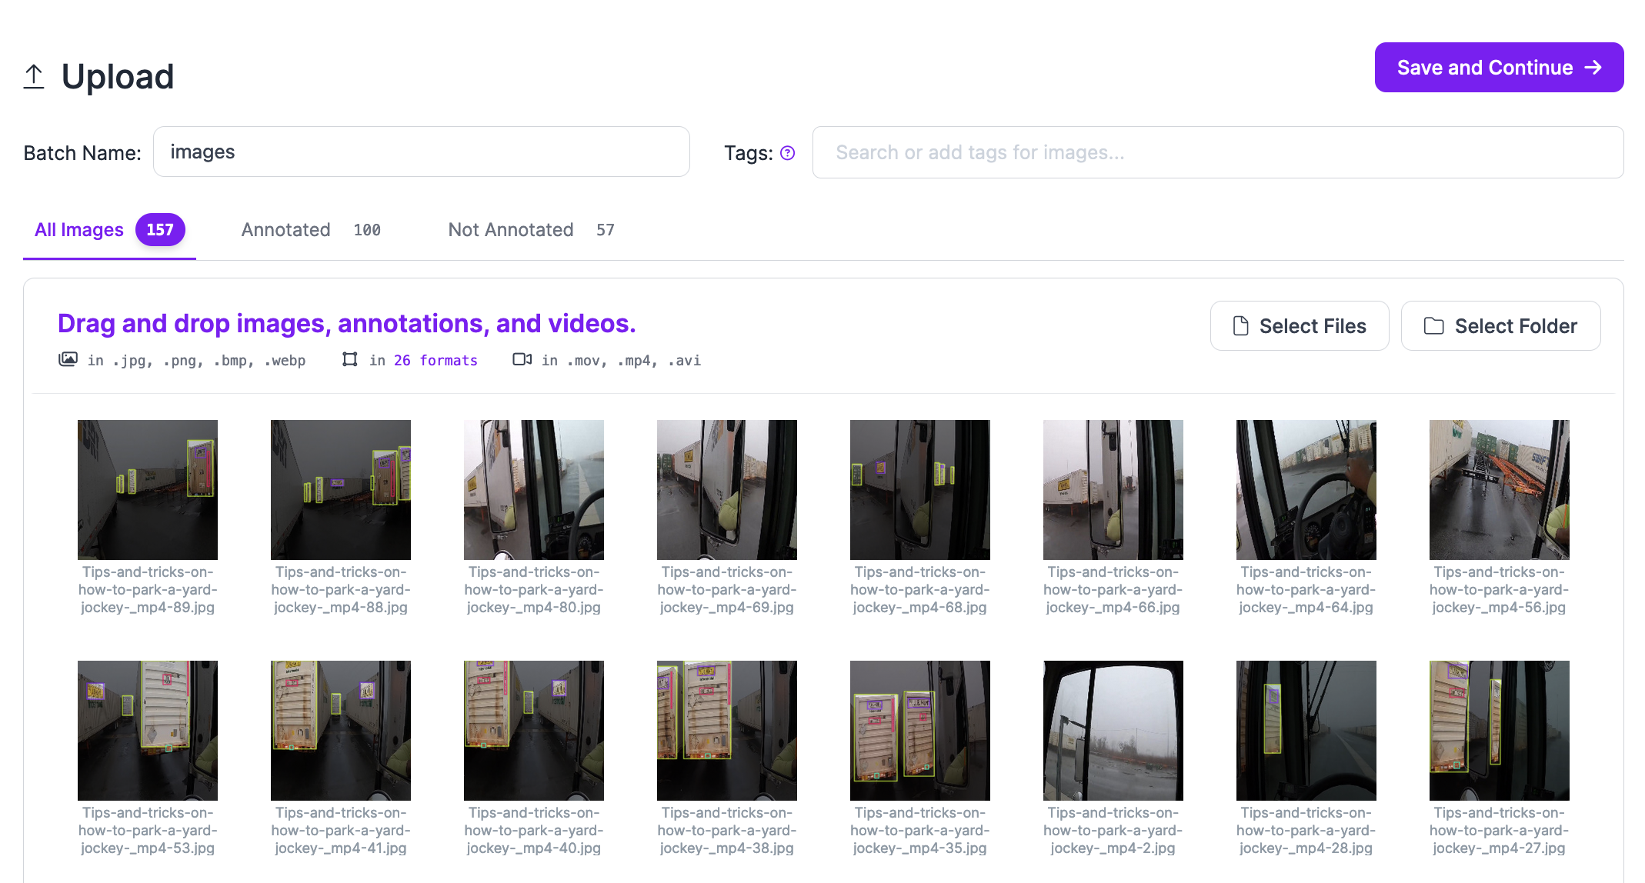Click the tags search input field
Viewport: 1645px width, 883px height.
coord(1217,152)
